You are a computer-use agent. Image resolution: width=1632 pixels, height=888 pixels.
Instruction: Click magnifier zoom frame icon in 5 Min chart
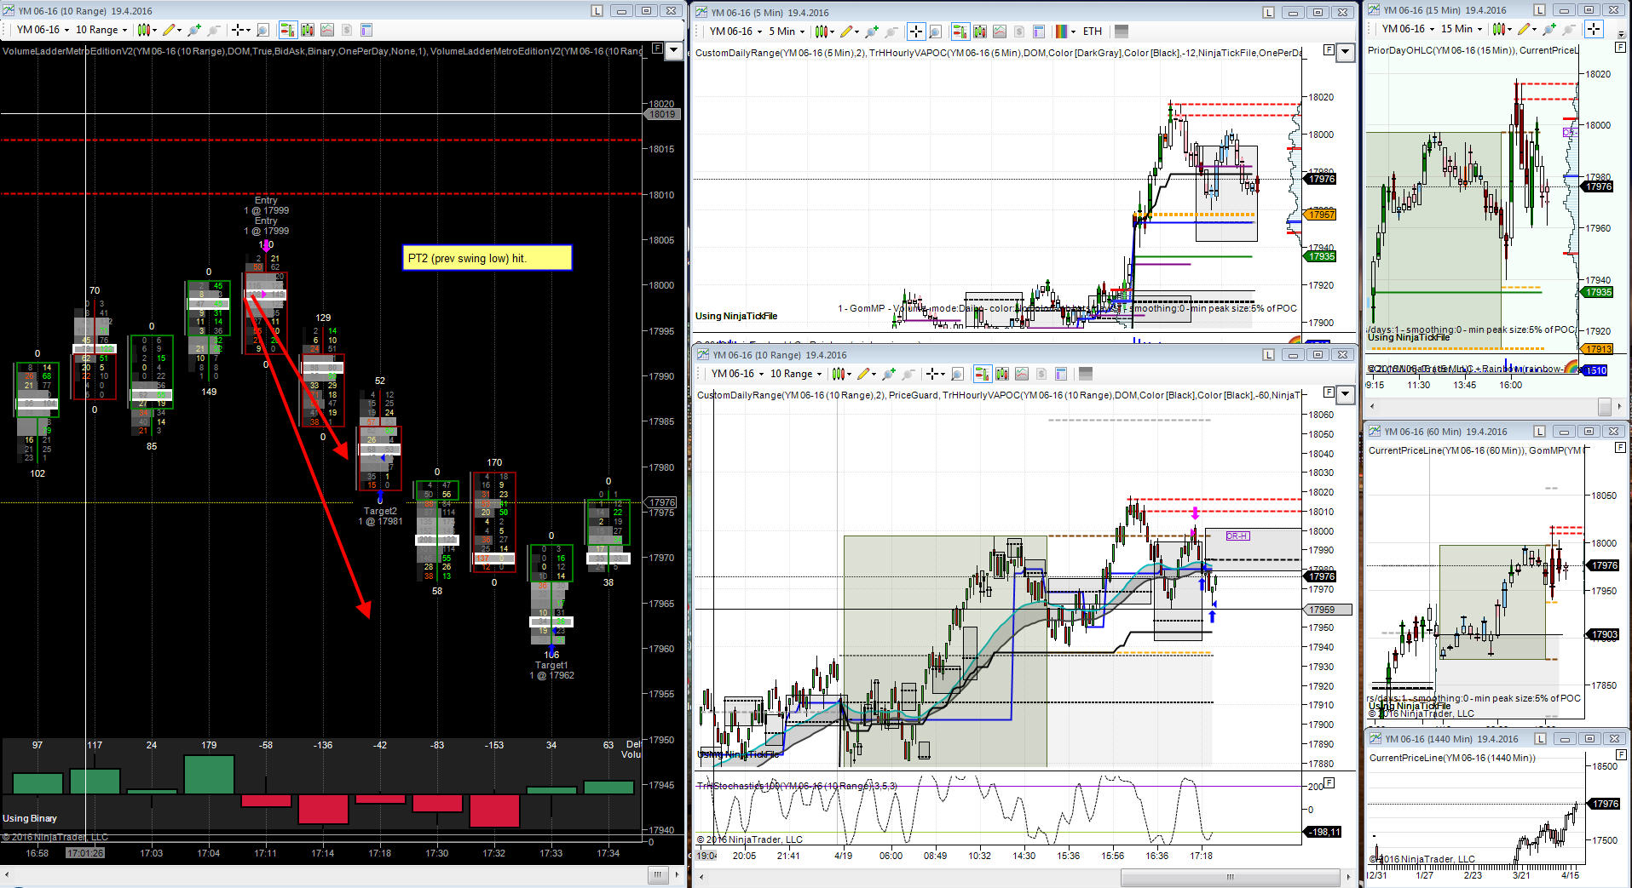936,32
